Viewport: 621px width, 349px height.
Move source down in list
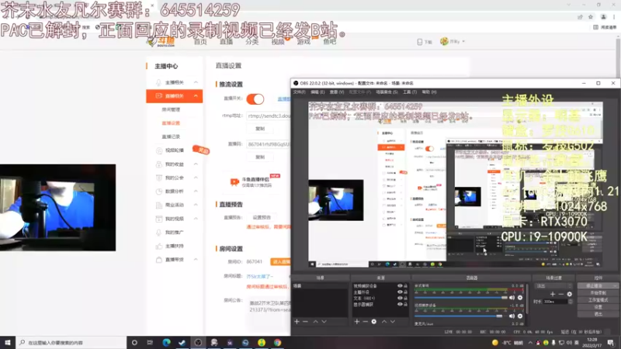pos(393,322)
